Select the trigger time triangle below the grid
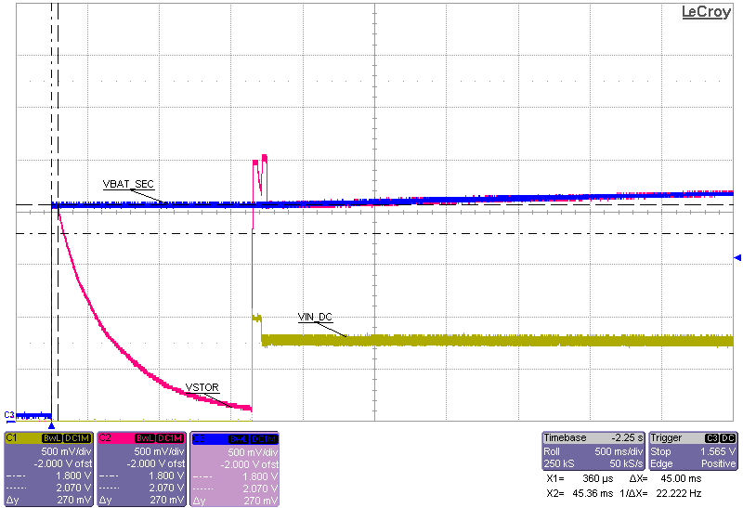 click(52, 425)
